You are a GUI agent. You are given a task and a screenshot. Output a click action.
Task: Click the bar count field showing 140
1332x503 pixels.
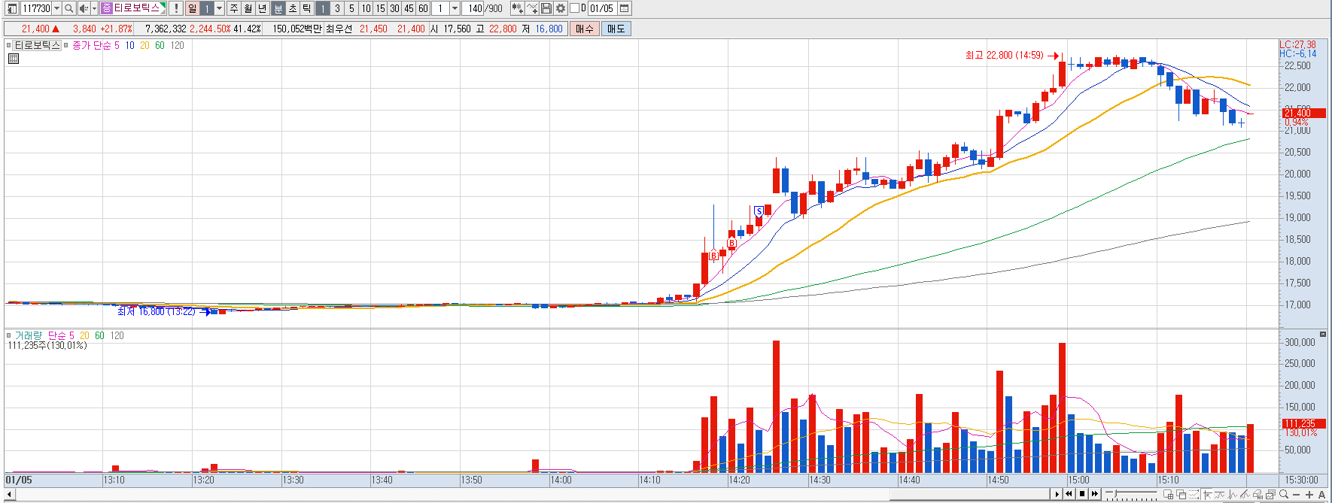[x=474, y=8]
